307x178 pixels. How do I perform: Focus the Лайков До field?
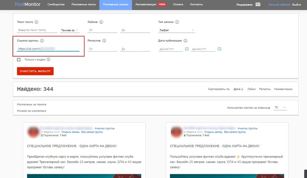point(135,30)
